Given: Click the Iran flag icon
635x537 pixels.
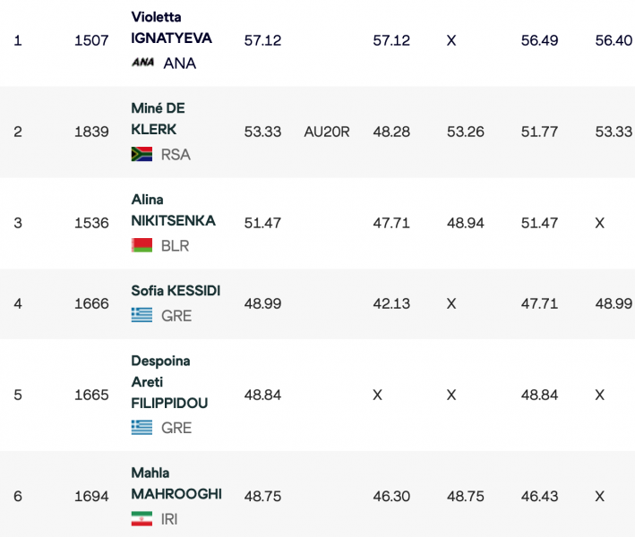Looking at the screenshot, I should pos(142,518).
